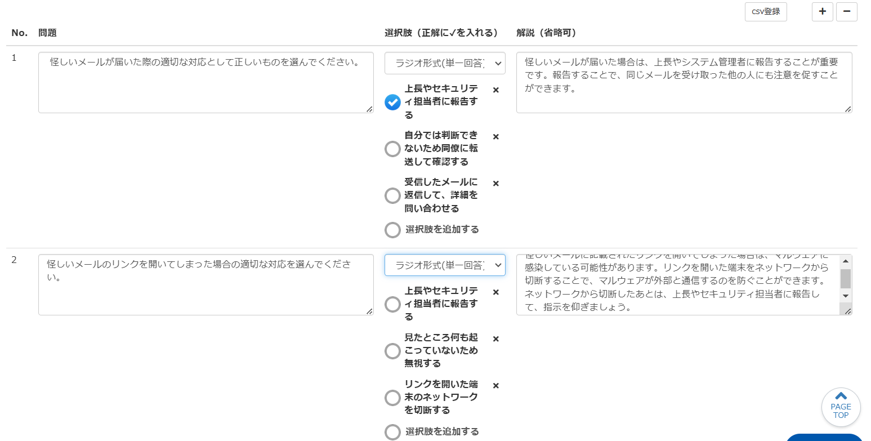Screen dimensions: 871x441
Task: Open question 1's ラジオ形式 answer type dropdown
Action: coord(445,64)
